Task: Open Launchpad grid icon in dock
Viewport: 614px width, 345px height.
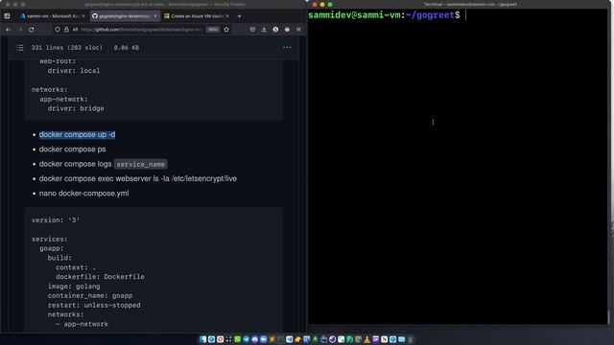Action: pos(228,339)
